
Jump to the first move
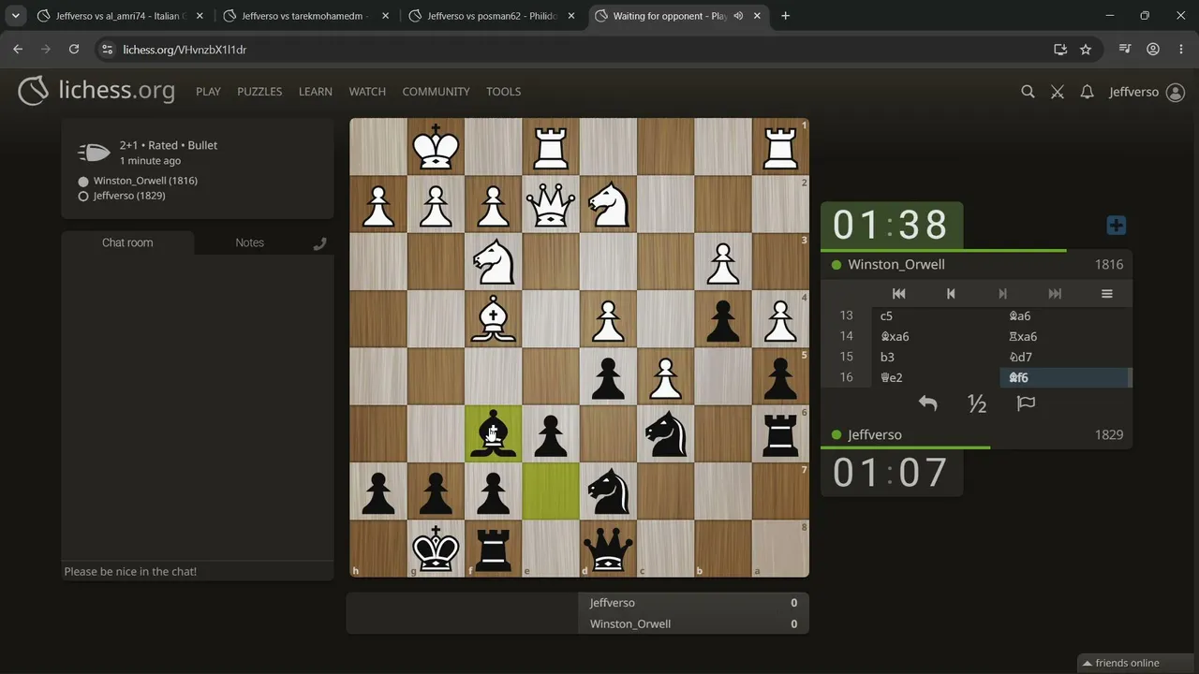coord(898,293)
